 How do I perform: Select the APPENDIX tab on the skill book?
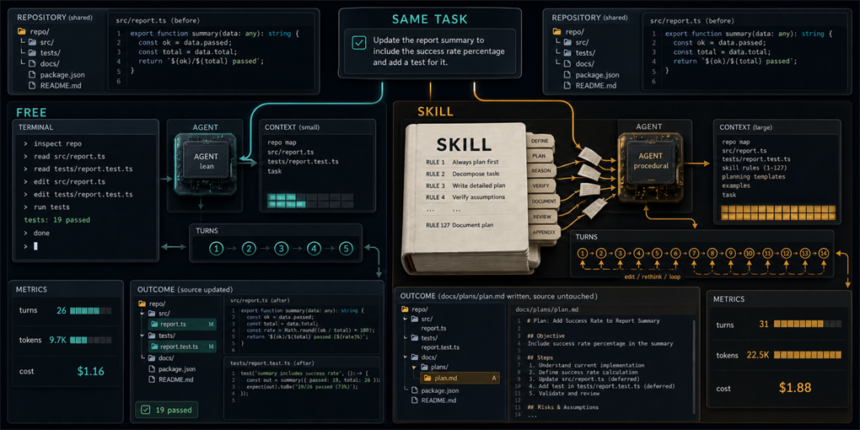pos(544,233)
